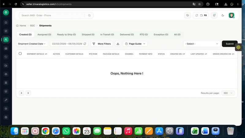Click the "Oops, Nothing Here !" message

coord(127,73)
